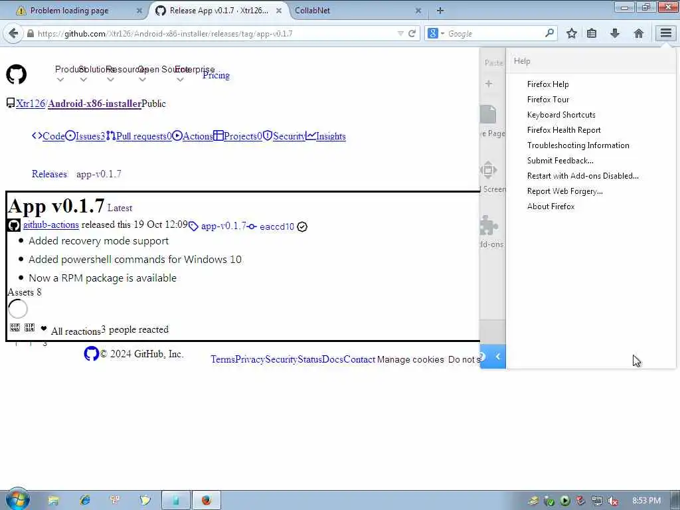680x510 pixels.
Task: Click the github-actions avatar icon
Action: (13, 225)
